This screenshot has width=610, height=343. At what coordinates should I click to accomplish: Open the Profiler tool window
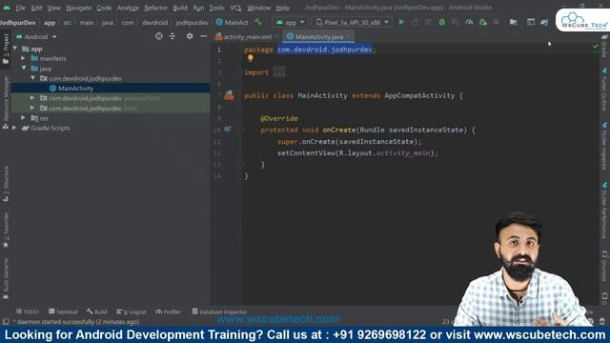point(168,312)
